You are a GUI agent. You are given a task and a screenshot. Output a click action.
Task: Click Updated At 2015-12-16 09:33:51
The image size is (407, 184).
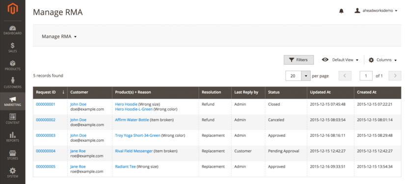(327, 167)
